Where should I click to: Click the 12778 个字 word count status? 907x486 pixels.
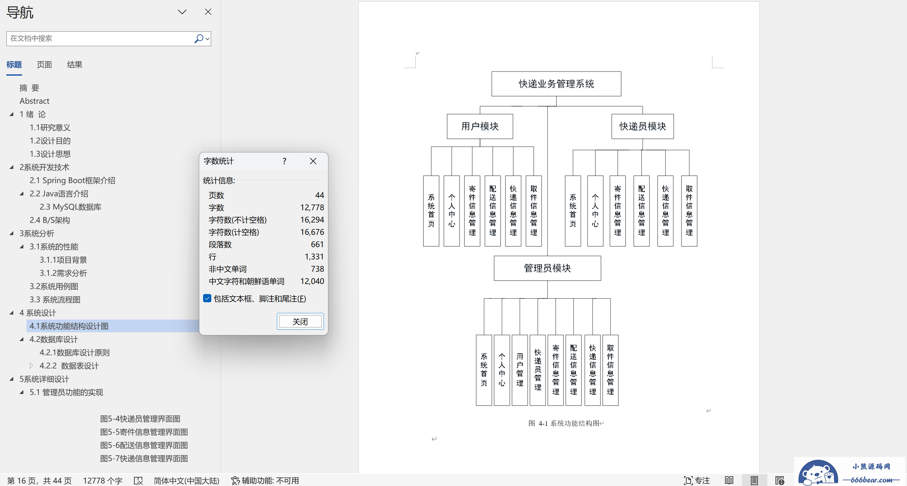tap(102, 481)
